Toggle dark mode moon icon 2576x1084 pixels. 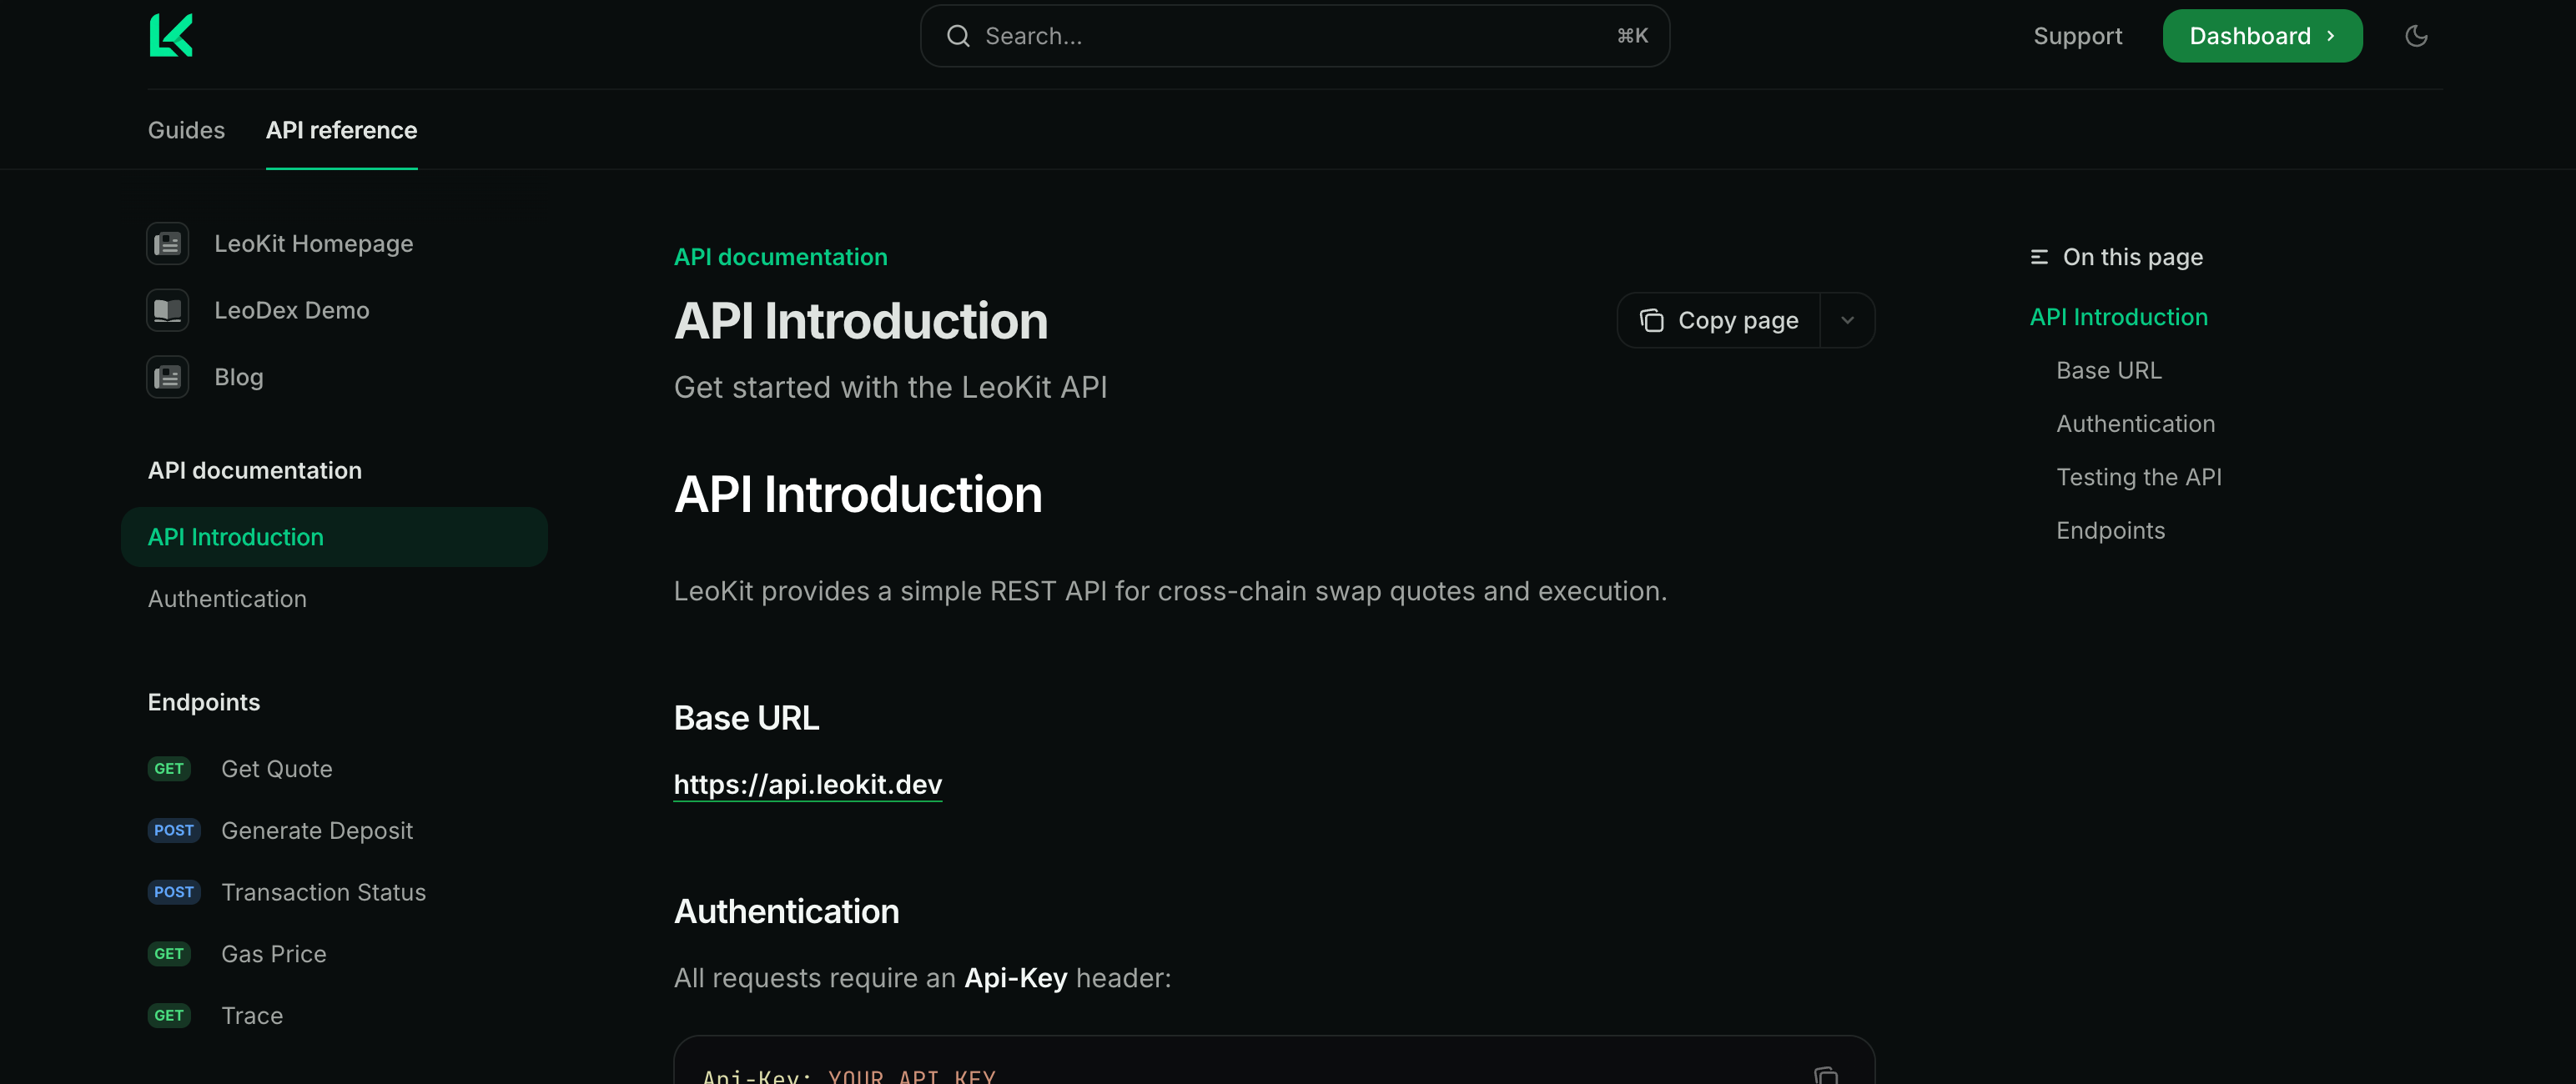click(x=2415, y=36)
